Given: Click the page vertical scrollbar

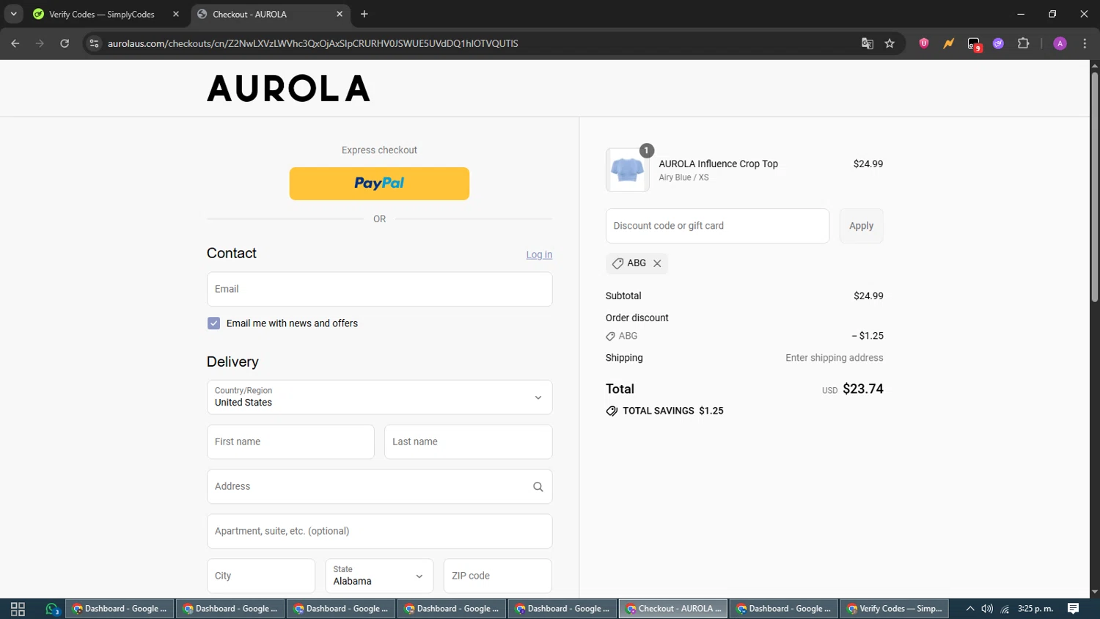Looking at the screenshot, I should tap(1094, 187).
